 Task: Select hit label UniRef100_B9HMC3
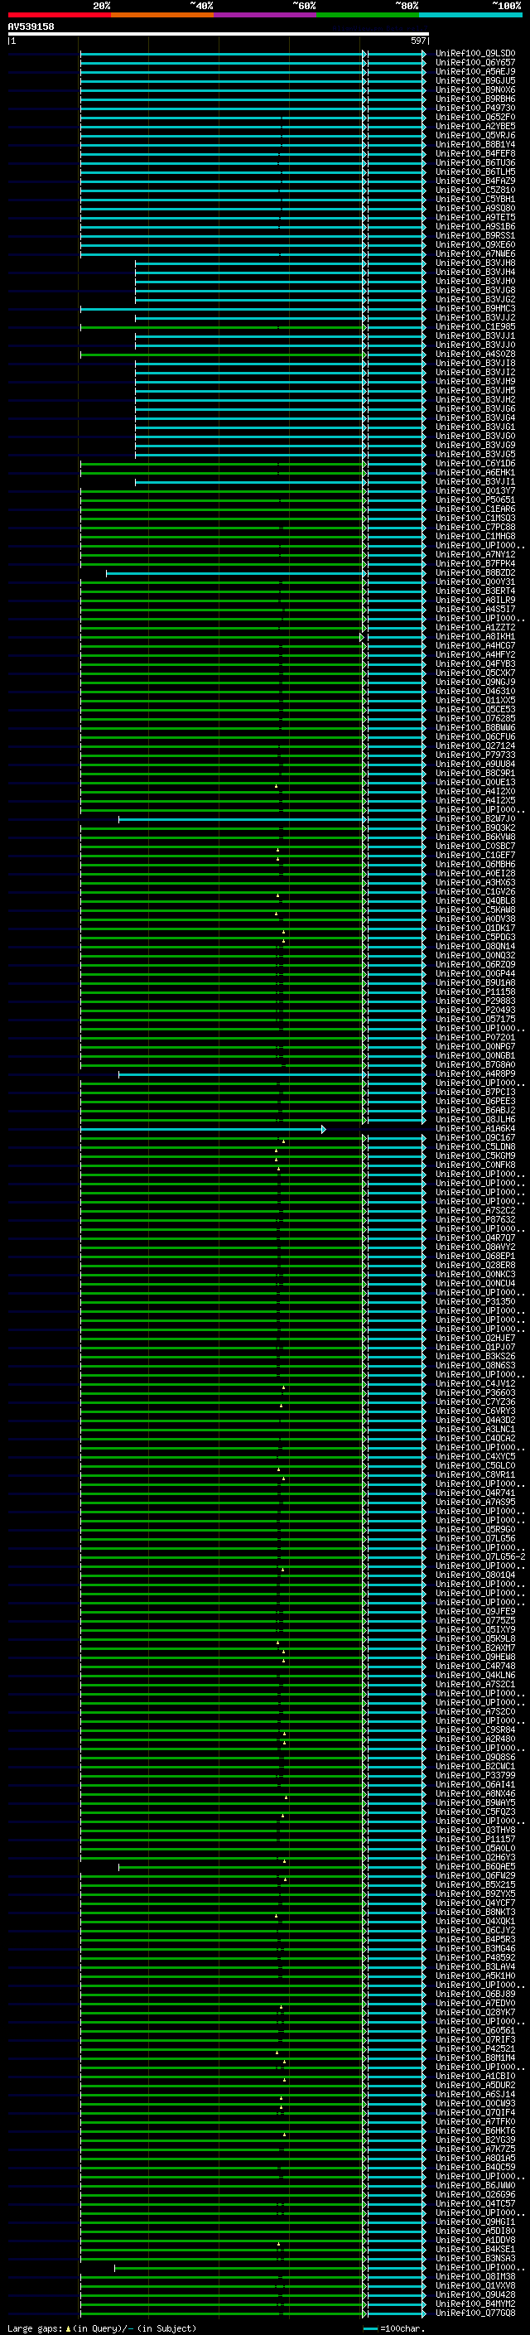point(475,308)
